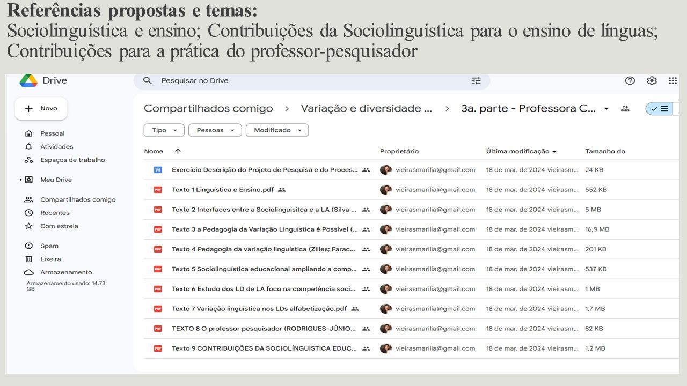Click PDF icon of Texto 6 Estudo dos LD
This screenshot has width=687, height=386.
(158, 289)
